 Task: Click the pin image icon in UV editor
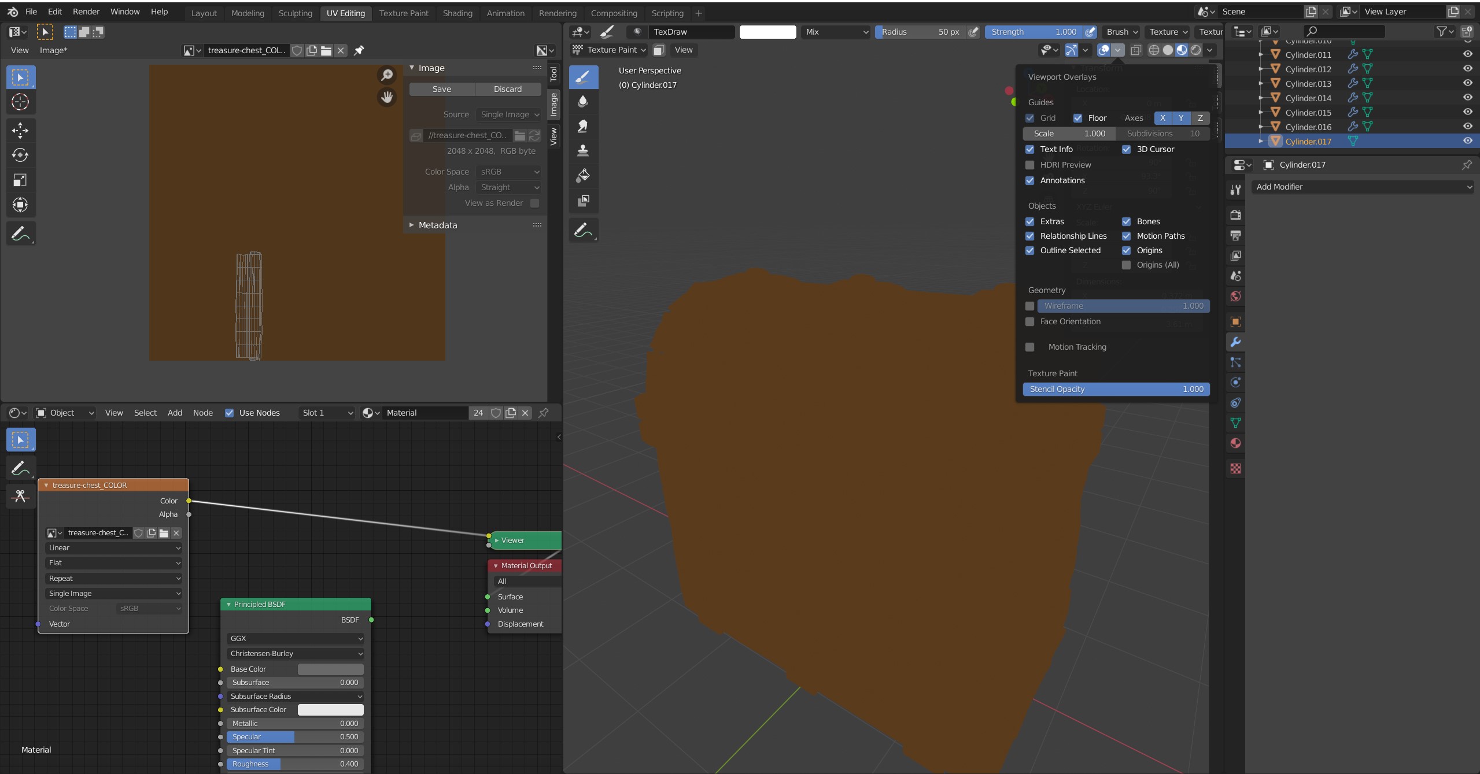pos(359,50)
